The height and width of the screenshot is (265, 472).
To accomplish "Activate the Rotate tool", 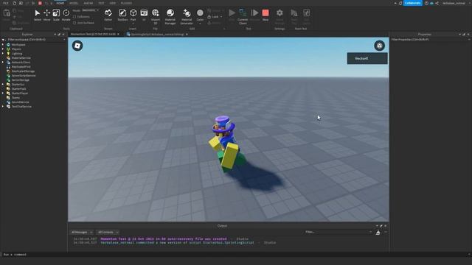I will pos(66,15).
